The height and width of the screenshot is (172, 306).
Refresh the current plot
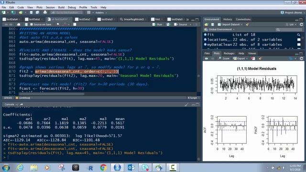pyautogui.click(x=301, y=58)
